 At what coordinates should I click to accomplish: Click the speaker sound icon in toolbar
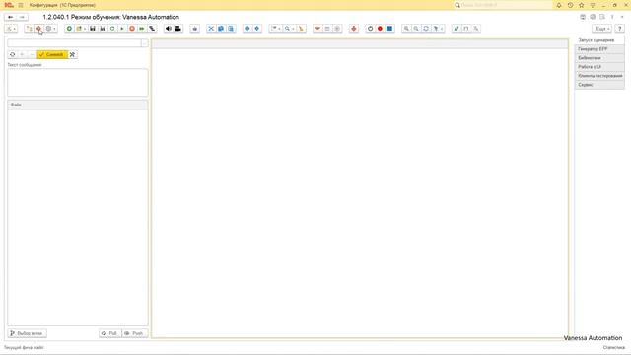(x=169, y=29)
